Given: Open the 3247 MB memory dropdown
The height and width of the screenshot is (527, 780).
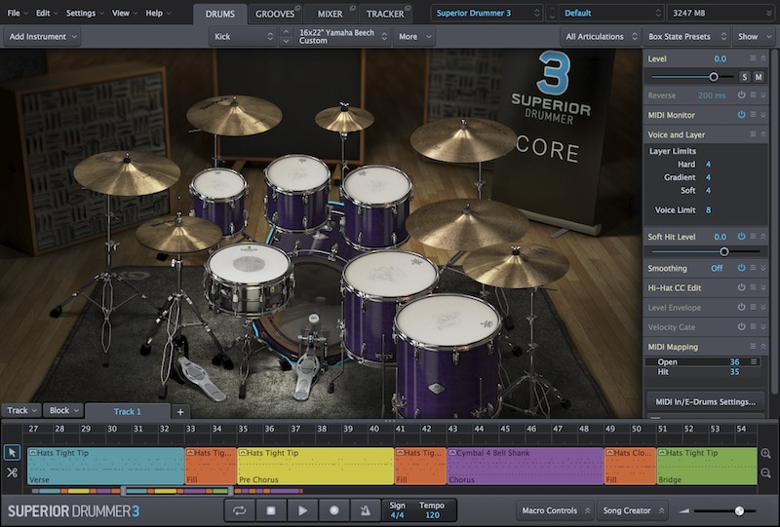Looking at the screenshot, I should point(721,13).
